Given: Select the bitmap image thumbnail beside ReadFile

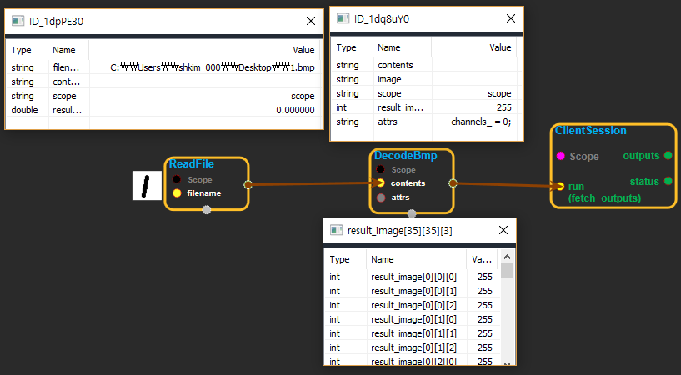Looking at the screenshot, I should click(146, 185).
